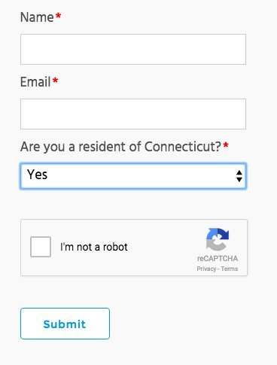277x365 pixels.
Task: Open the reCAPTCHA Privacy link
Action: tap(206, 269)
